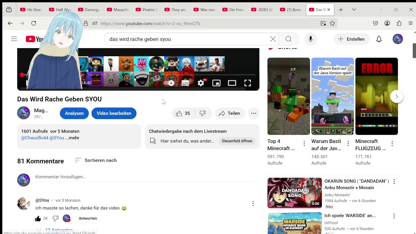Click the Anbu Monastir channel name
This screenshot has width=416, height=234.
tap(337, 195)
